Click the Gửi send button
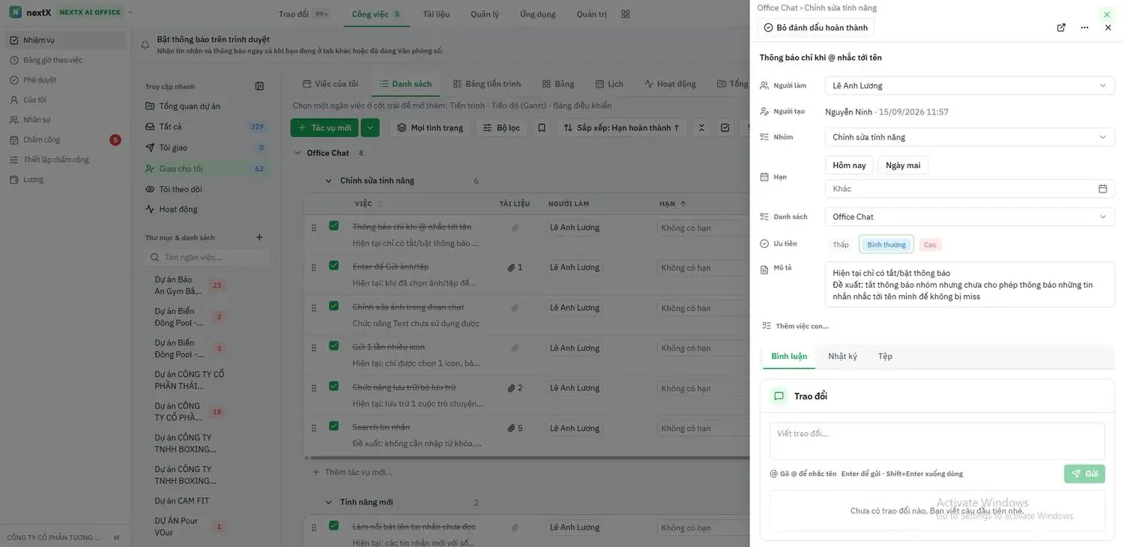 (1084, 474)
